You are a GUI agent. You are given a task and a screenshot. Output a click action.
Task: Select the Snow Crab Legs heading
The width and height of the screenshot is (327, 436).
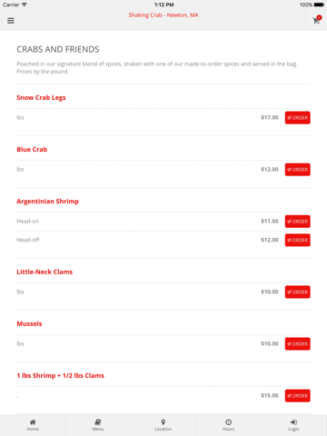click(x=41, y=98)
